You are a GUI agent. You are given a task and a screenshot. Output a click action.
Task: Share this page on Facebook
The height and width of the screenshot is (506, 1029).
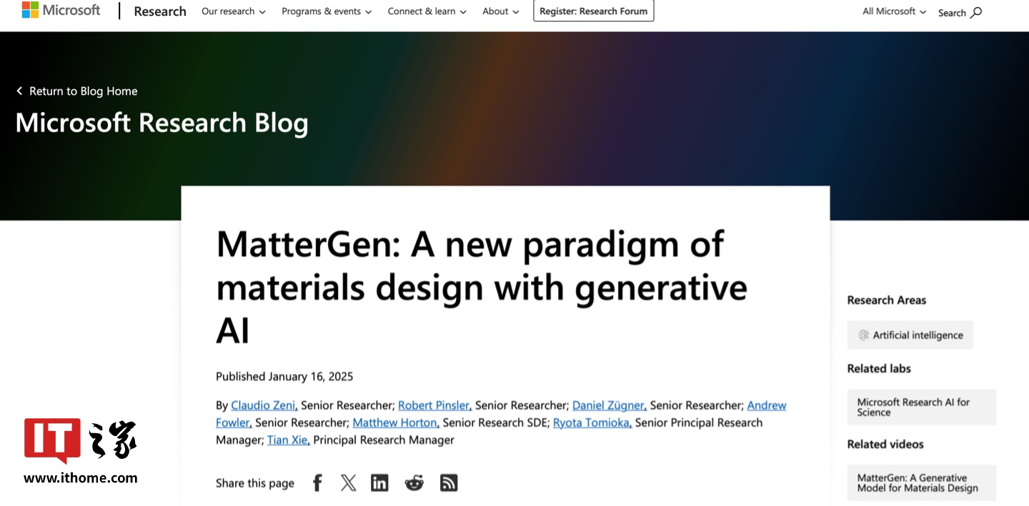(x=317, y=483)
